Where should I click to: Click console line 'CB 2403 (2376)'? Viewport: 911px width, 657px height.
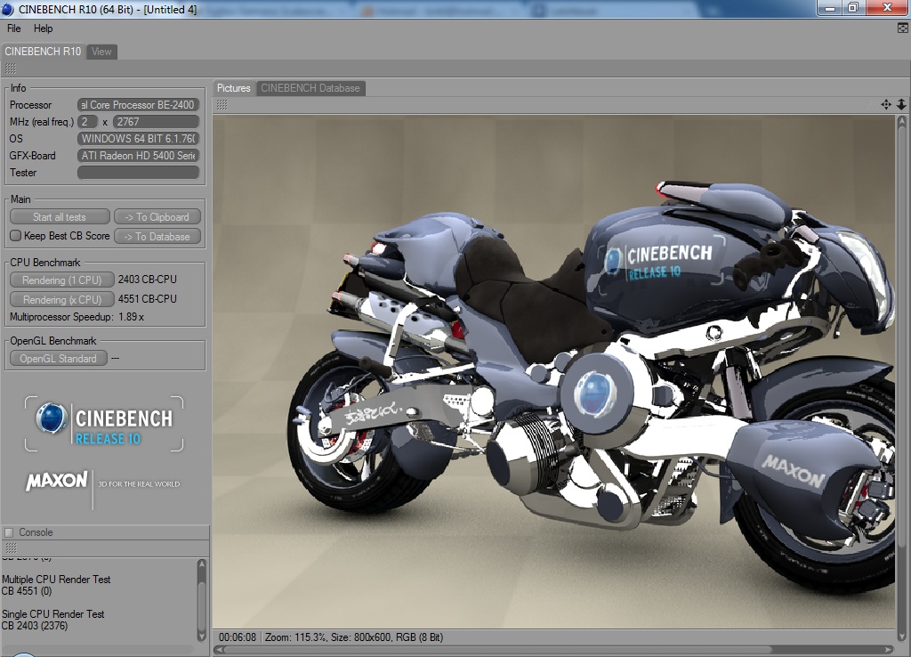35,626
